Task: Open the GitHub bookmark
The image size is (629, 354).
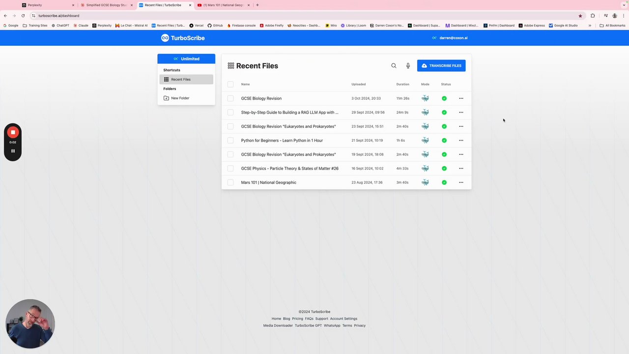Action: pyautogui.click(x=215, y=26)
